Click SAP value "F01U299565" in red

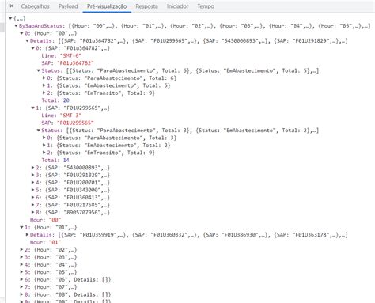click(75, 123)
